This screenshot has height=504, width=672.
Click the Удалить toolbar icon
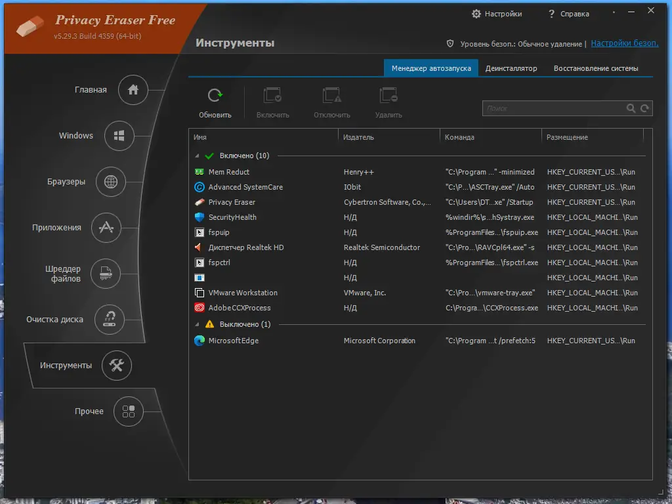[x=388, y=95]
